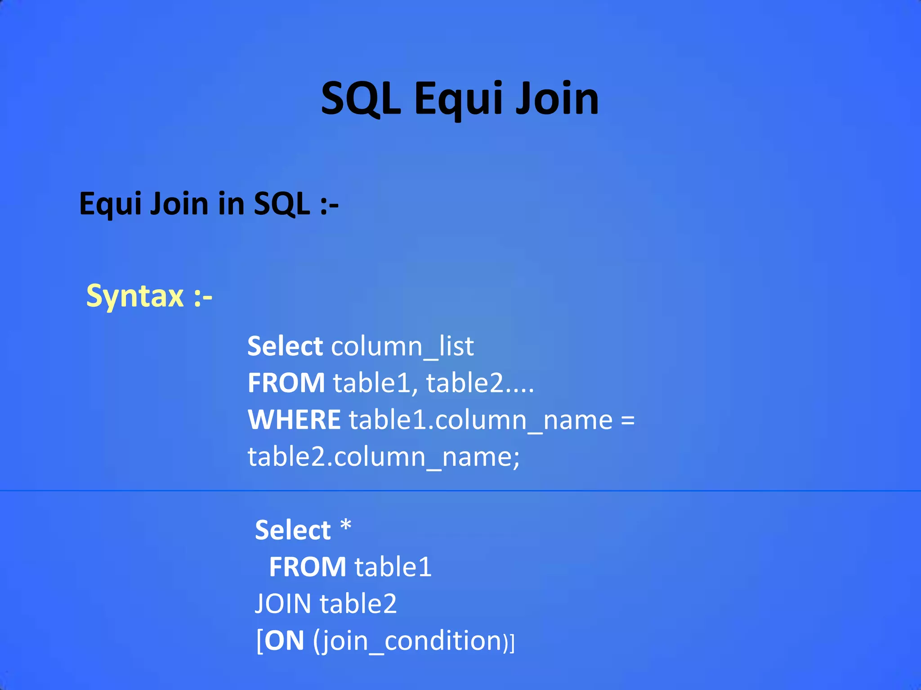Click the bold 'WHERE' keyword
Screen dimensions: 921x690
tap(294, 420)
